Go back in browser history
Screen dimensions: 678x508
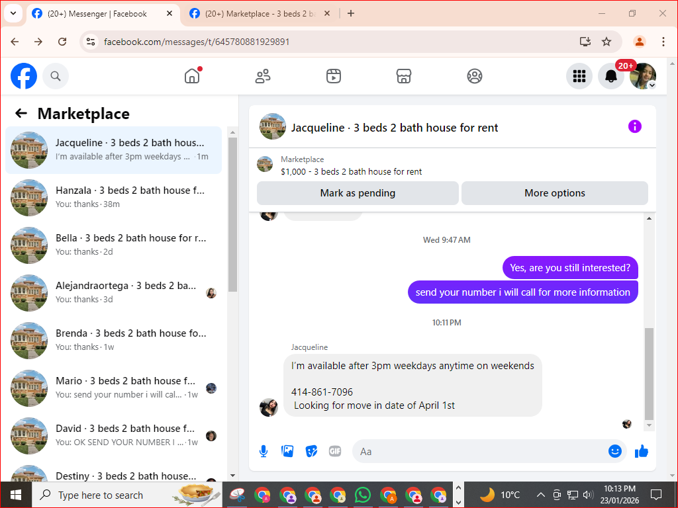coord(15,42)
